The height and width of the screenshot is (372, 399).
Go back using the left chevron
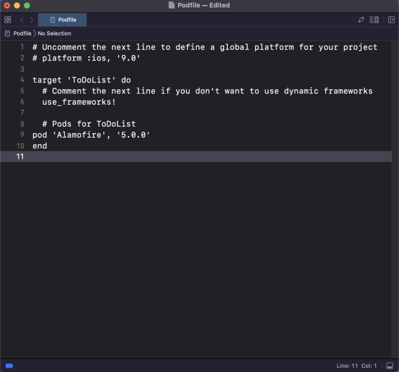click(22, 20)
